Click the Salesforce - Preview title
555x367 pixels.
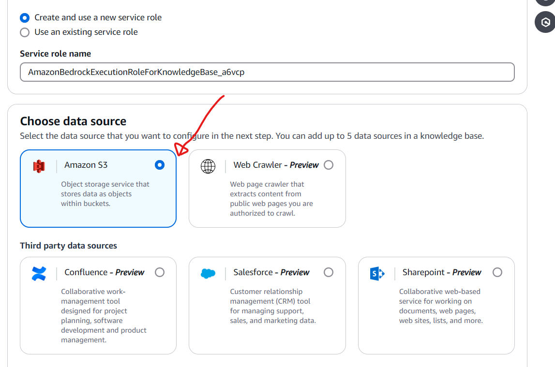click(271, 272)
